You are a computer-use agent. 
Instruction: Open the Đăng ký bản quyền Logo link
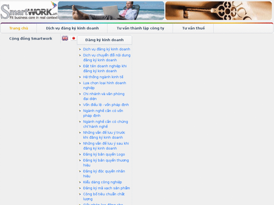click(x=104, y=154)
